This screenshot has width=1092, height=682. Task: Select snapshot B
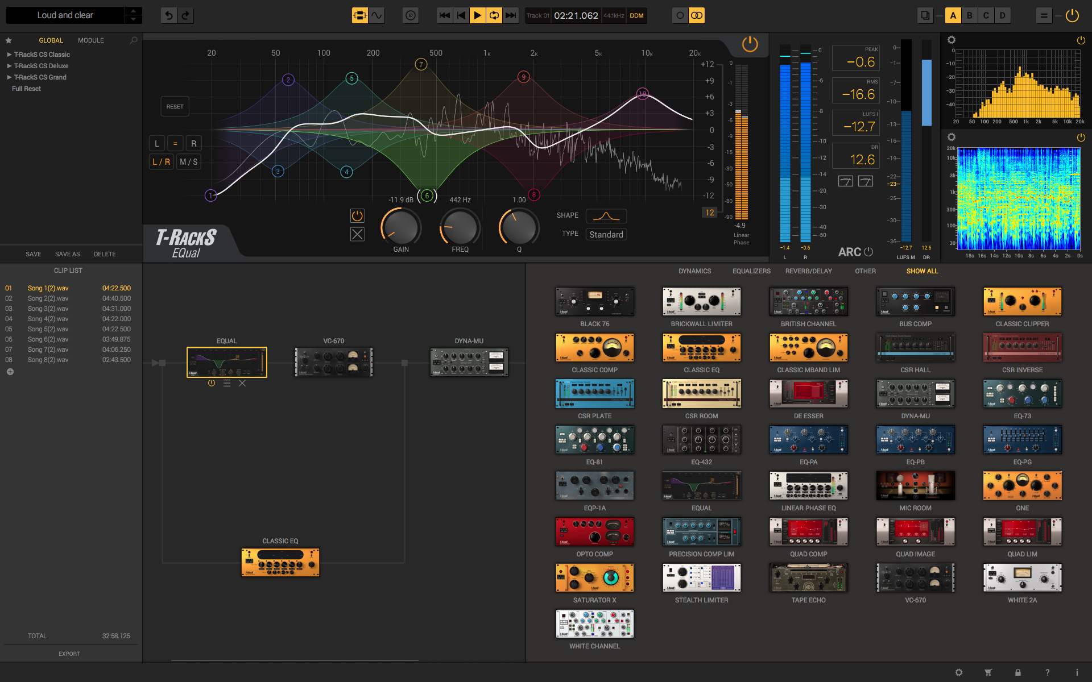coord(970,15)
